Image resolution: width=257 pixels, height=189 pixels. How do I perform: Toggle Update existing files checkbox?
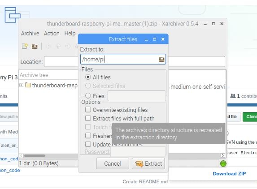coord(88,144)
